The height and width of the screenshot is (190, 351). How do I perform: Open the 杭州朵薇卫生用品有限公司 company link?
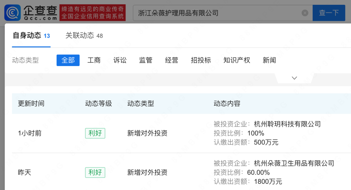click(x=294, y=163)
